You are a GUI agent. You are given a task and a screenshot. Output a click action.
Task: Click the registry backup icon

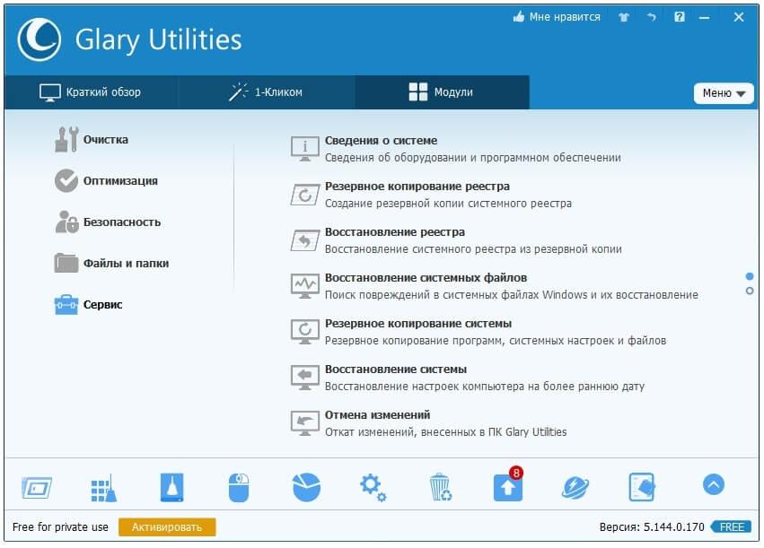coord(305,195)
